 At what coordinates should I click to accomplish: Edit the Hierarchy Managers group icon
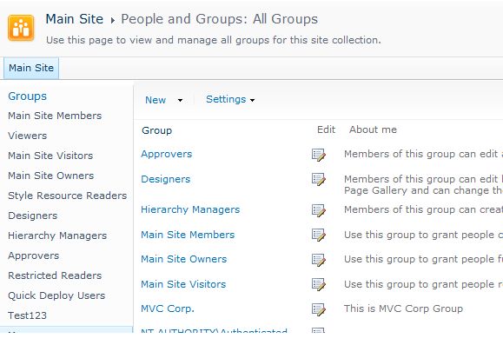(x=319, y=210)
